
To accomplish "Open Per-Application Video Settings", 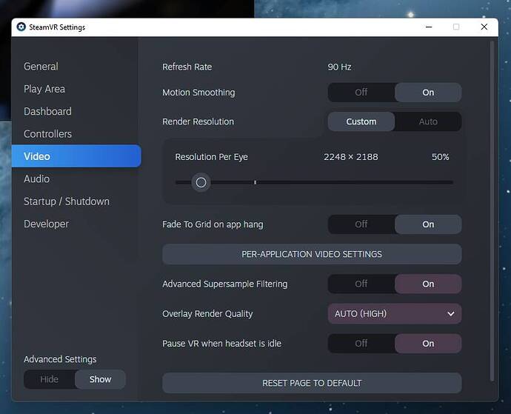I will coord(312,254).
